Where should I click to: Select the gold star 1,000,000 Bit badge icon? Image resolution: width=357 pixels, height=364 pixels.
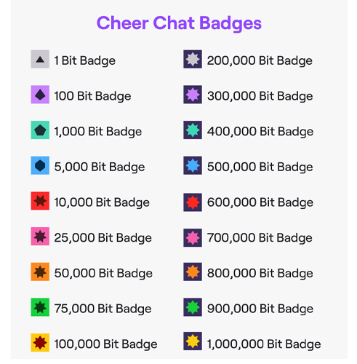(193, 341)
